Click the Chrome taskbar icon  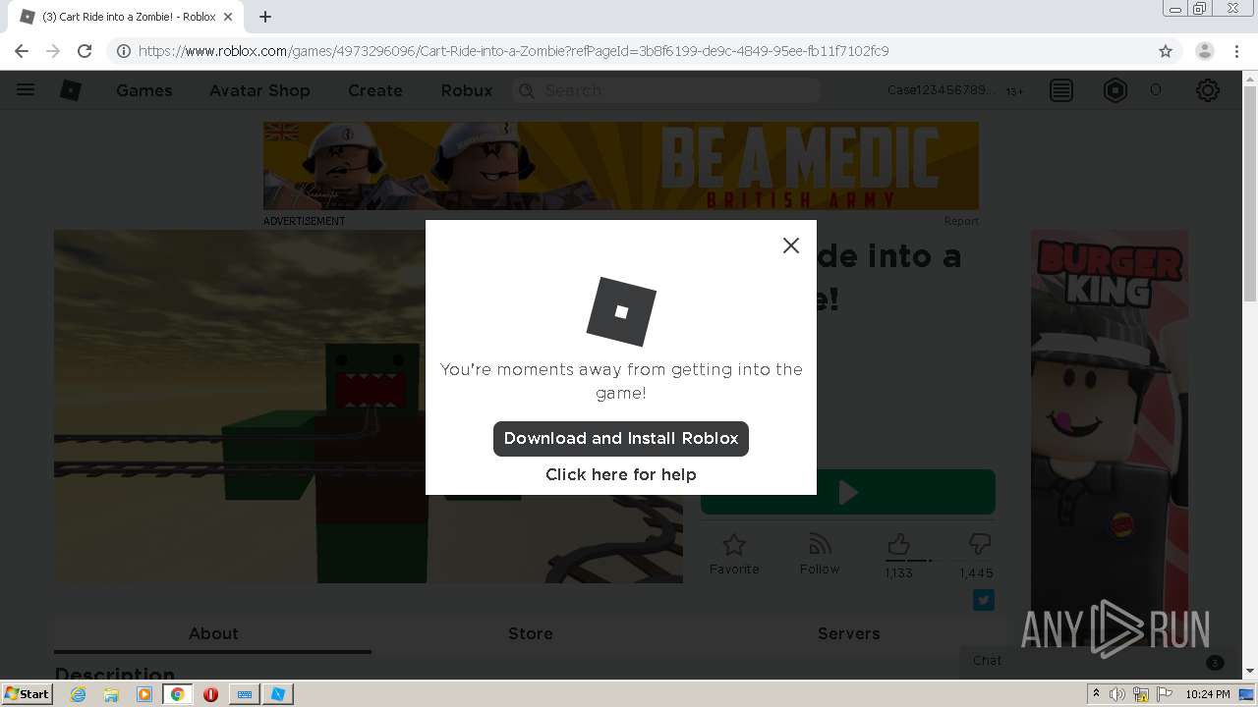point(178,694)
